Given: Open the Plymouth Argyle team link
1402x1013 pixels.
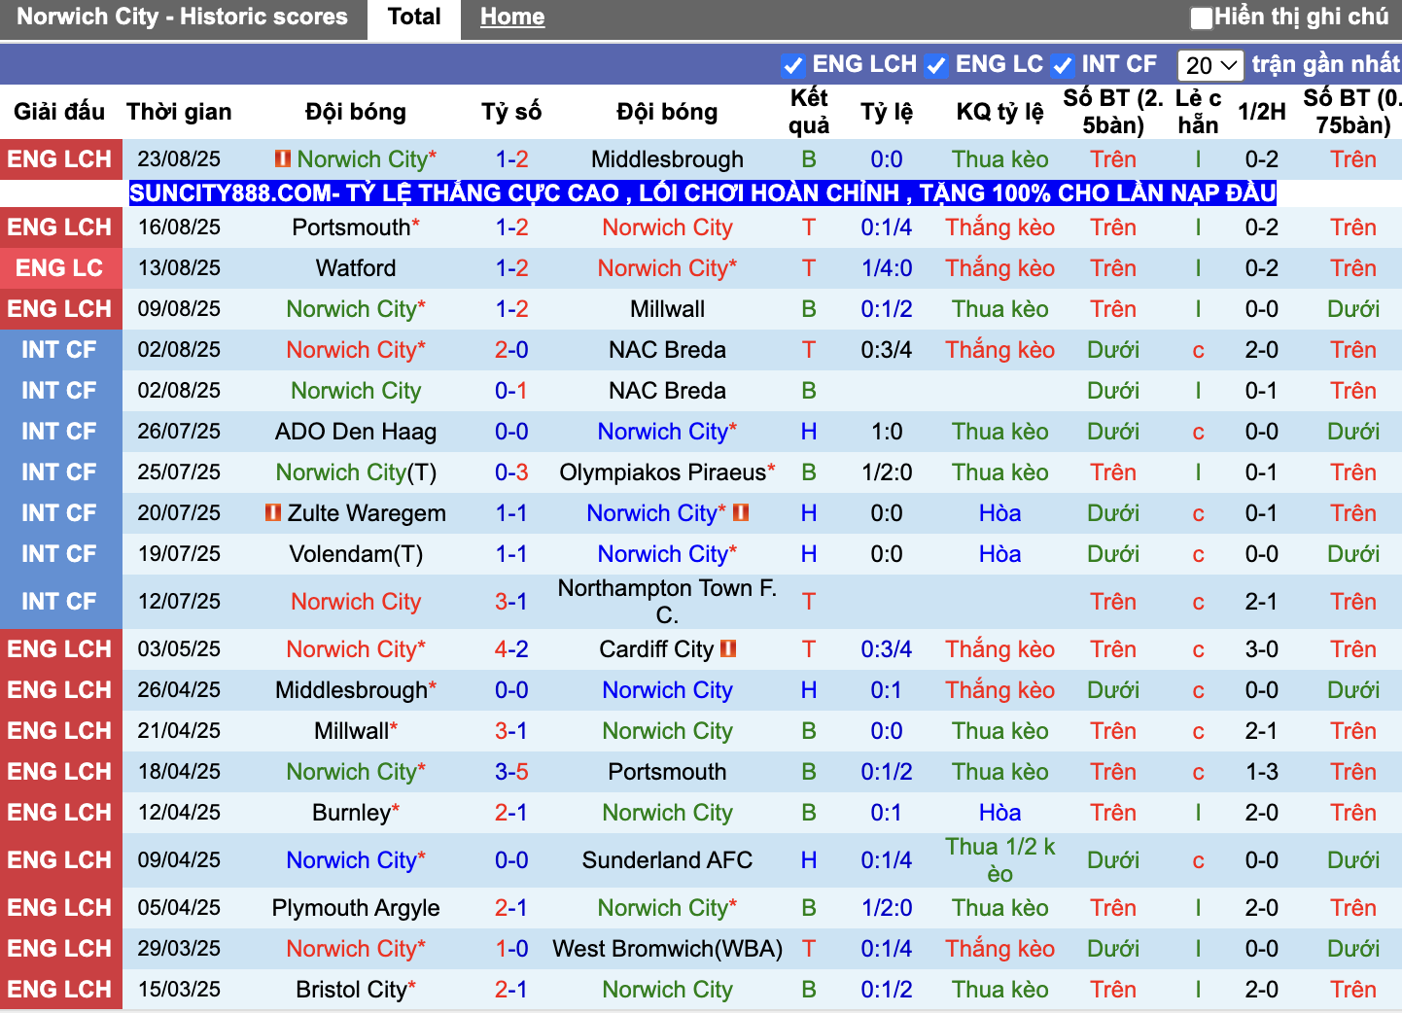Looking at the screenshot, I should 356,908.
